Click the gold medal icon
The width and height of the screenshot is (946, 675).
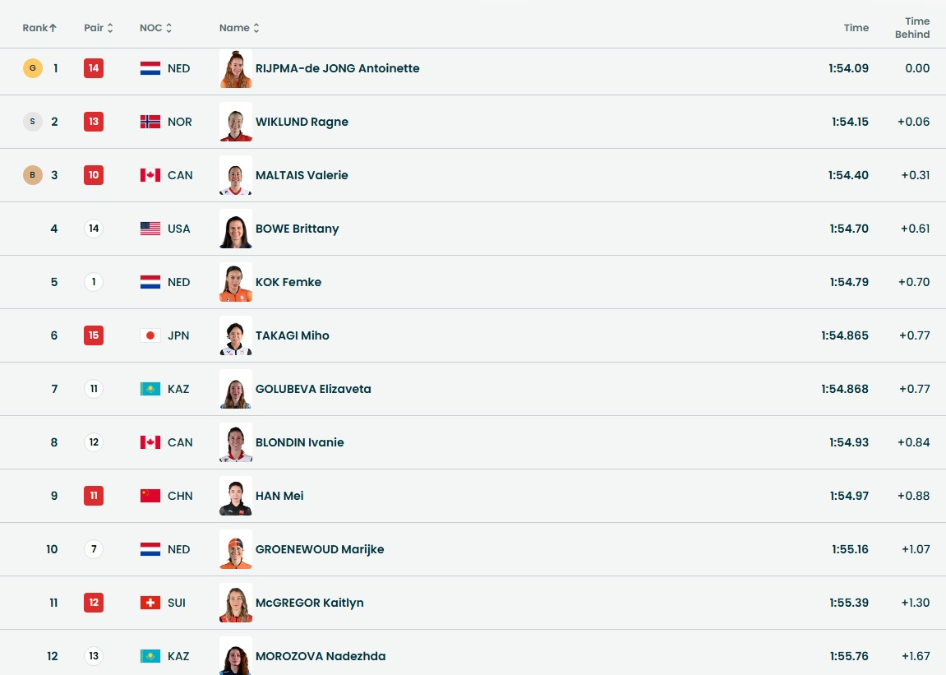click(x=32, y=68)
